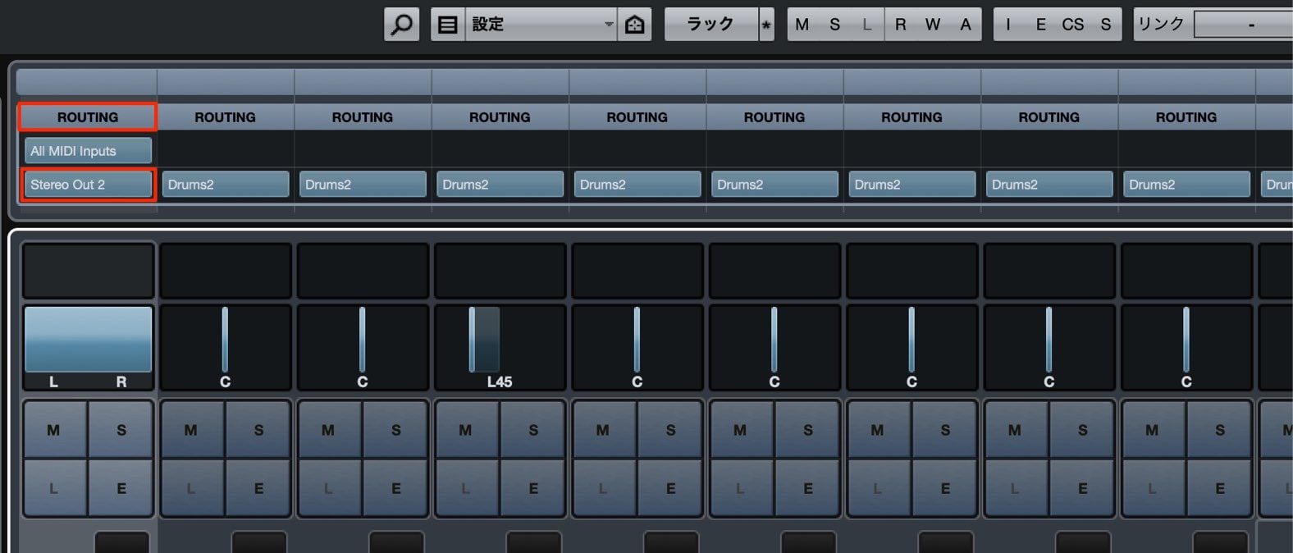Toggle global W write automation in toolbar
The width and height of the screenshot is (1293, 553).
coord(933,25)
